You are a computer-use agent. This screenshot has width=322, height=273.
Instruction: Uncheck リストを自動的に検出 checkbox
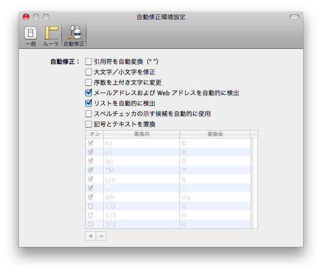click(x=89, y=103)
